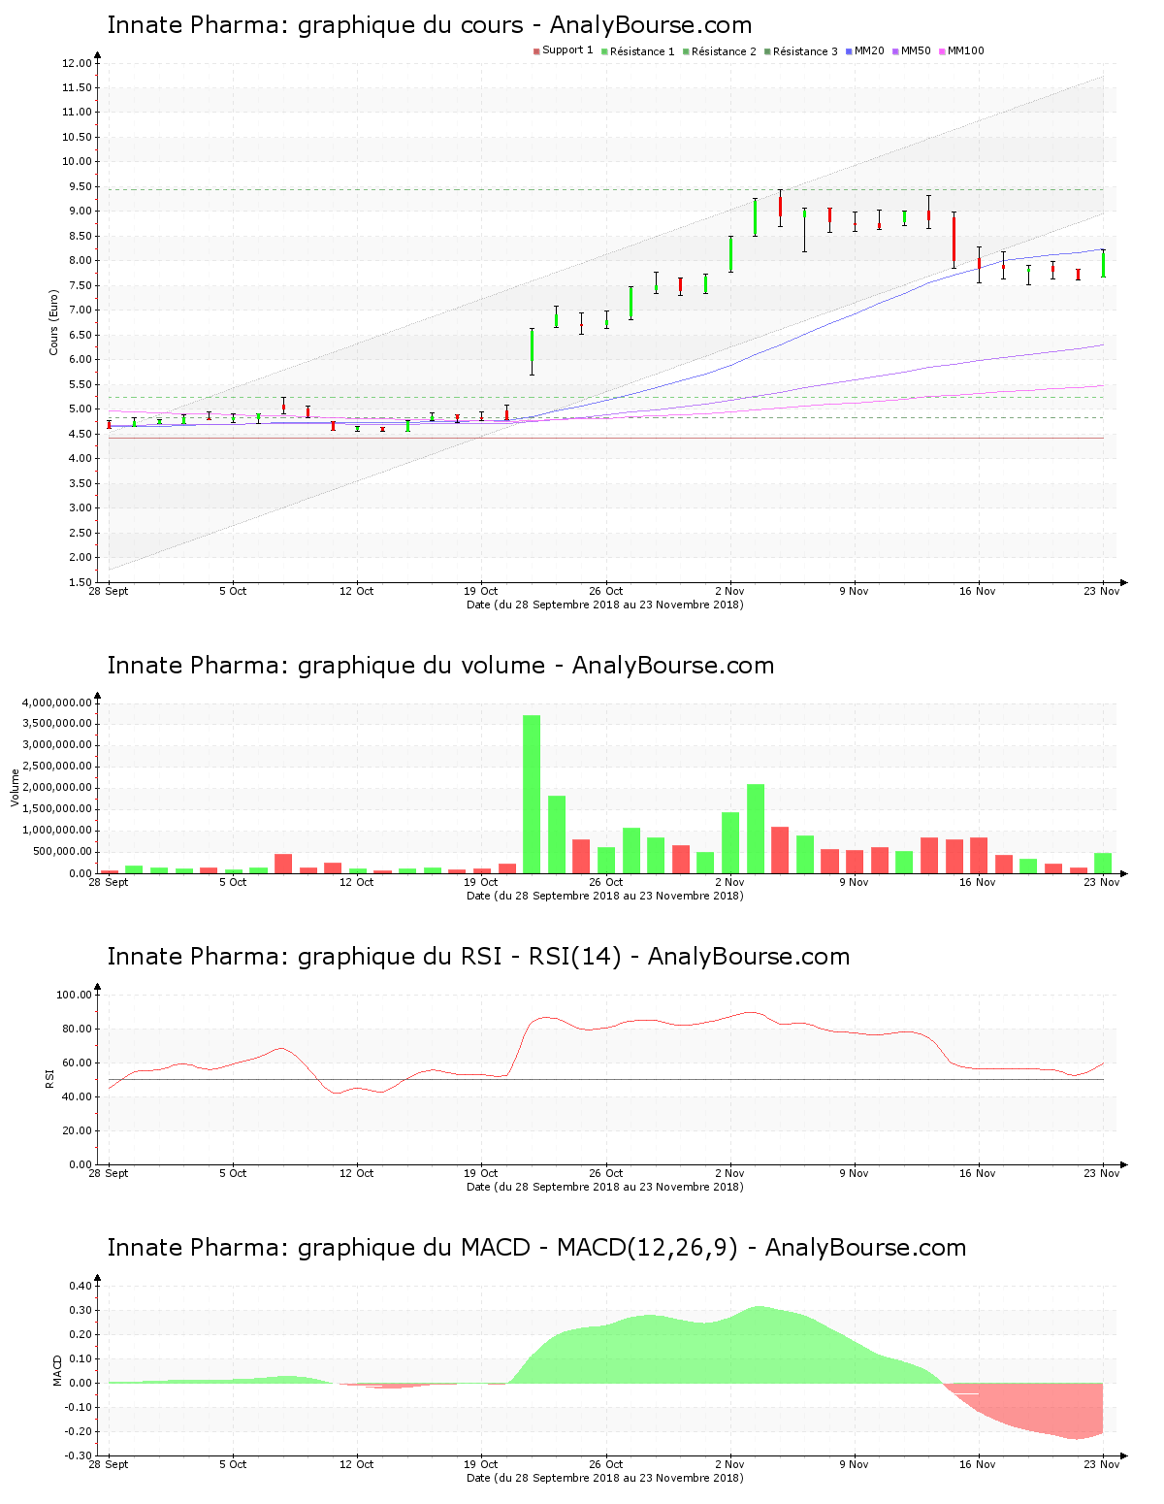Click '26 Oct' under the volume chart
Screen dimensions: 1164x1504
coord(606,882)
